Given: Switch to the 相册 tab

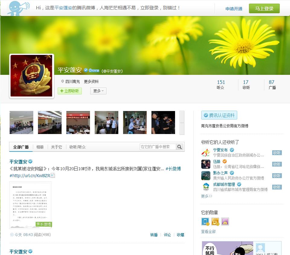Looking at the screenshot, I should 40,147.
